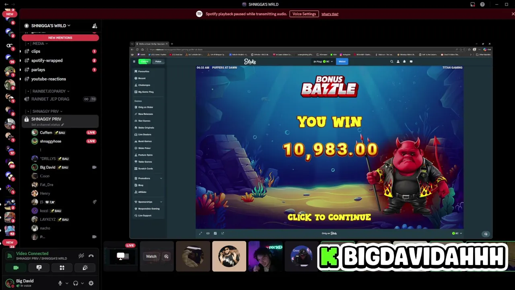This screenshot has width=515, height=290.
Task: Select user nacho in voice list
Action: pyautogui.click(x=45, y=228)
